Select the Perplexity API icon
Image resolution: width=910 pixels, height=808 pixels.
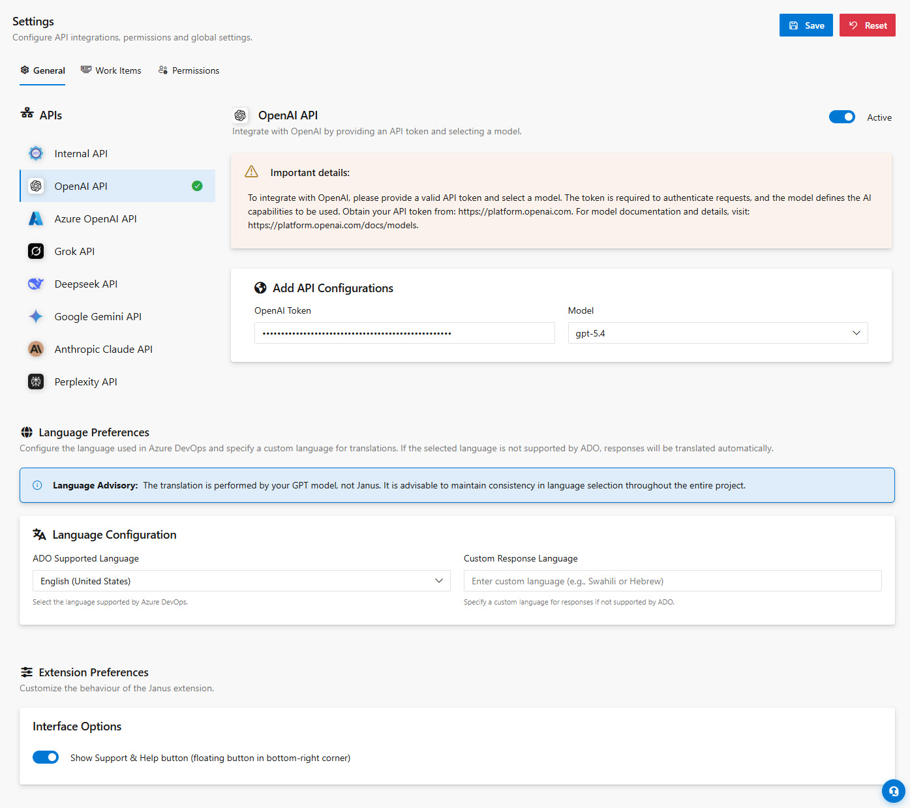coord(36,382)
